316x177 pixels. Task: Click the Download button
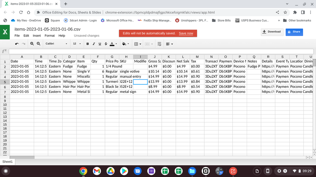pos(272,32)
